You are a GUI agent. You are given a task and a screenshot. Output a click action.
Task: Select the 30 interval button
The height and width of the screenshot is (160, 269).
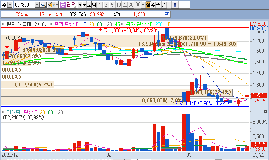(x=131, y=5)
